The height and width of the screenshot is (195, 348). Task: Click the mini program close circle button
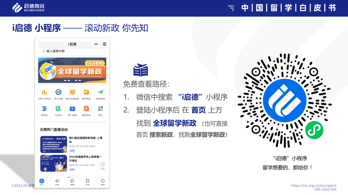coord(104,44)
